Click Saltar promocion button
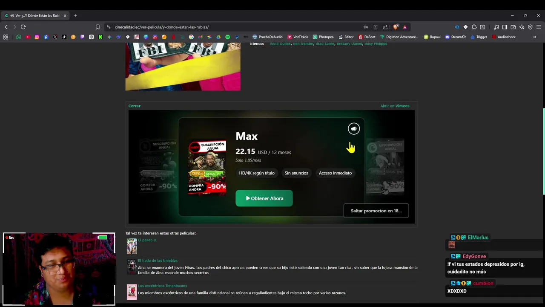 point(376,211)
